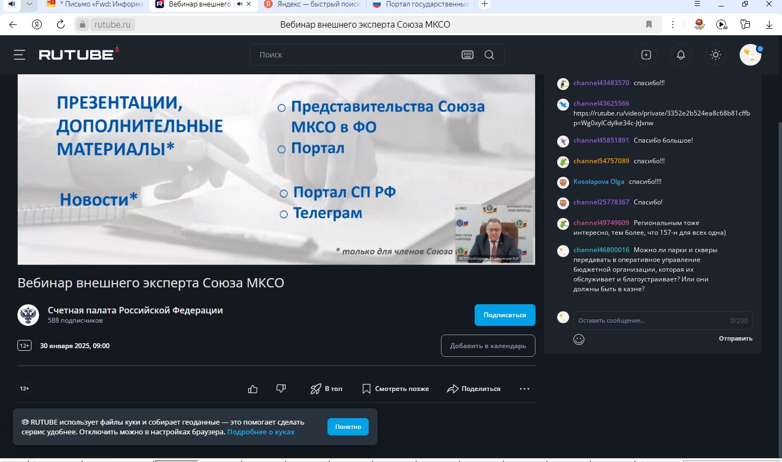Screen dimensions: 782x462
Task: Open the emoji picker in chat
Action: pos(579,339)
